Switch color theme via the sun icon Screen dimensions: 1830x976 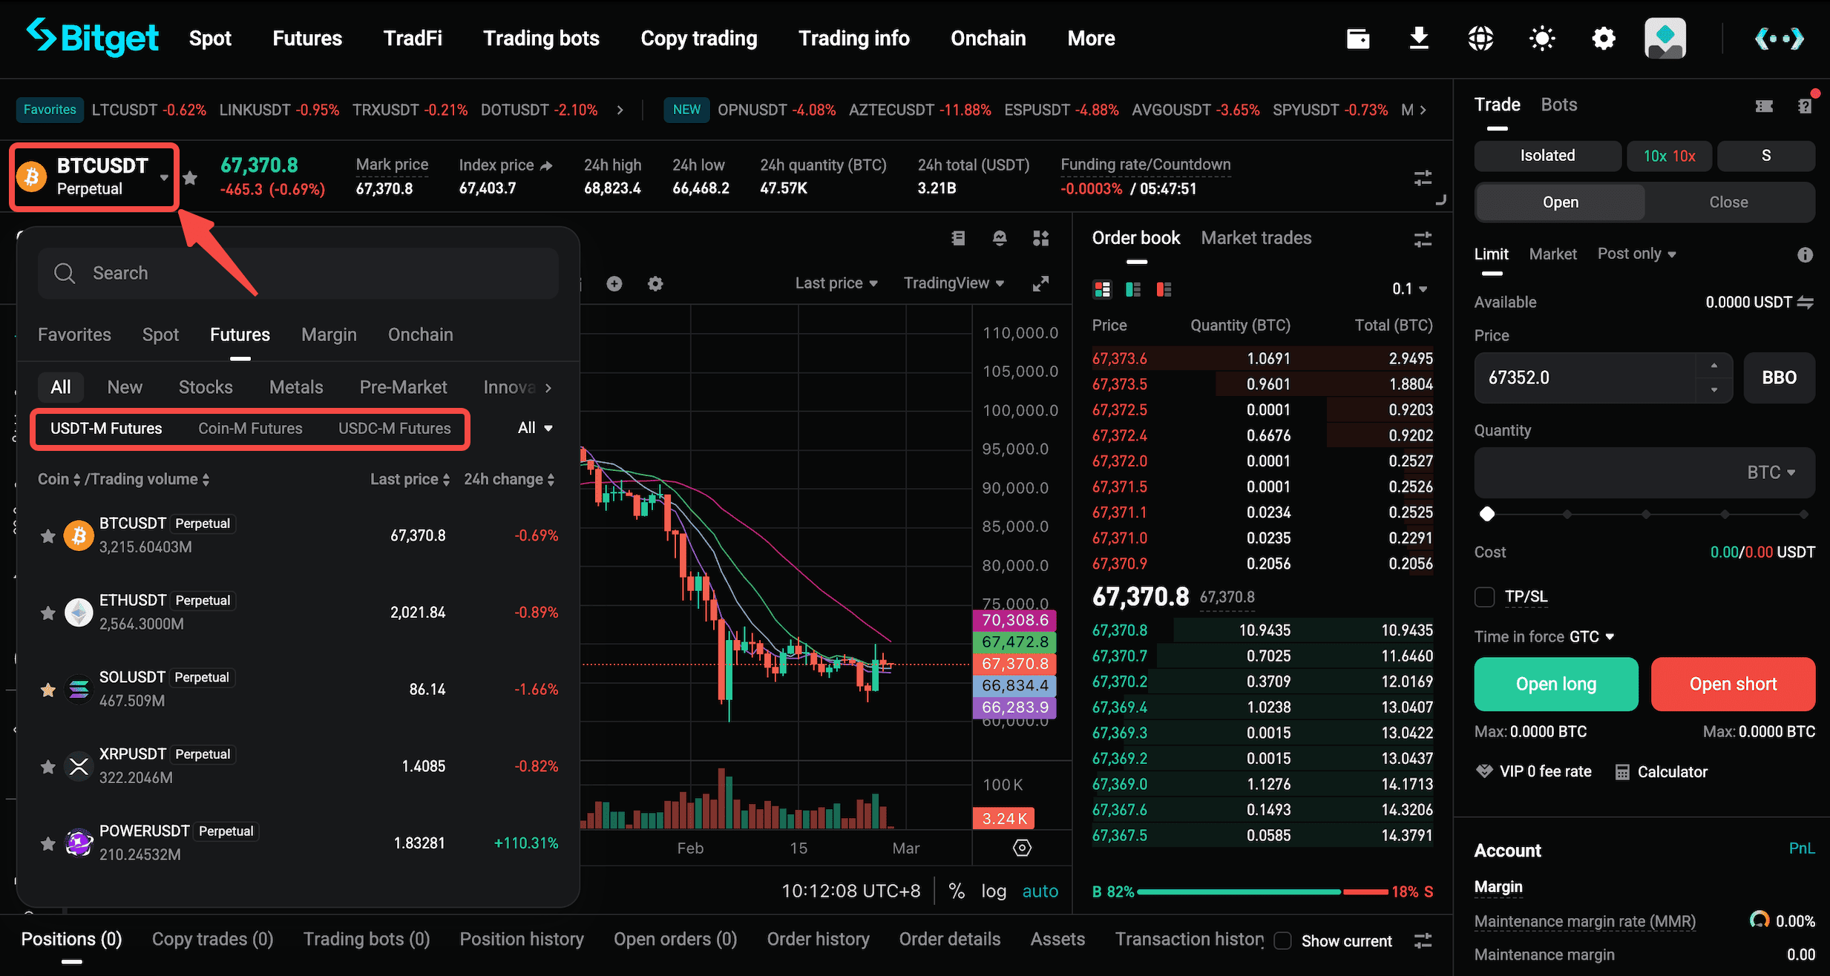[x=1541, y=38]
